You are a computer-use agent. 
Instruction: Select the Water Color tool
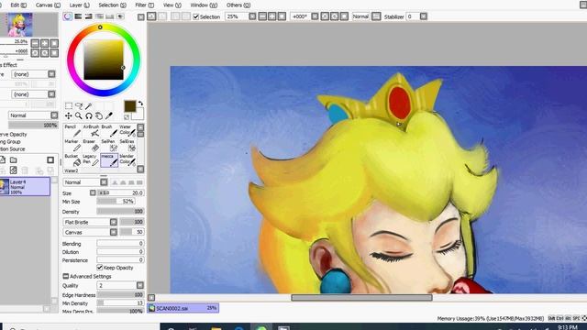(127, 131)
